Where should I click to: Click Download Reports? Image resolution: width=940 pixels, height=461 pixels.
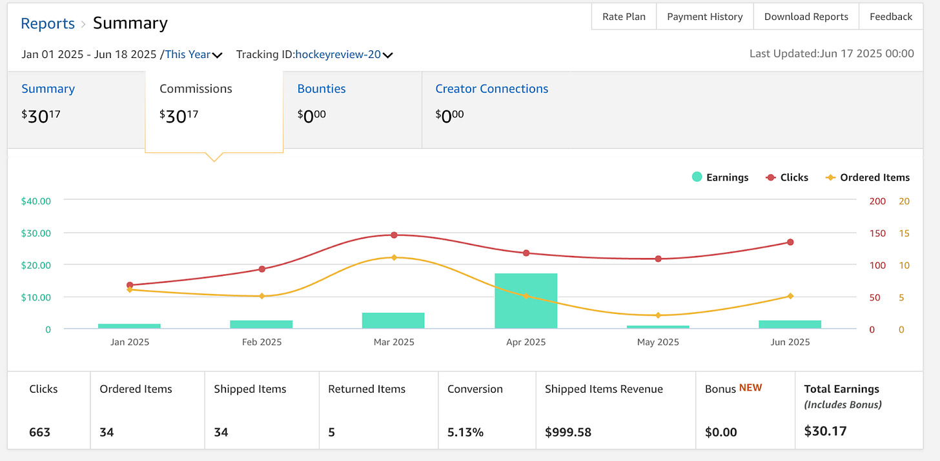point(806,16)
